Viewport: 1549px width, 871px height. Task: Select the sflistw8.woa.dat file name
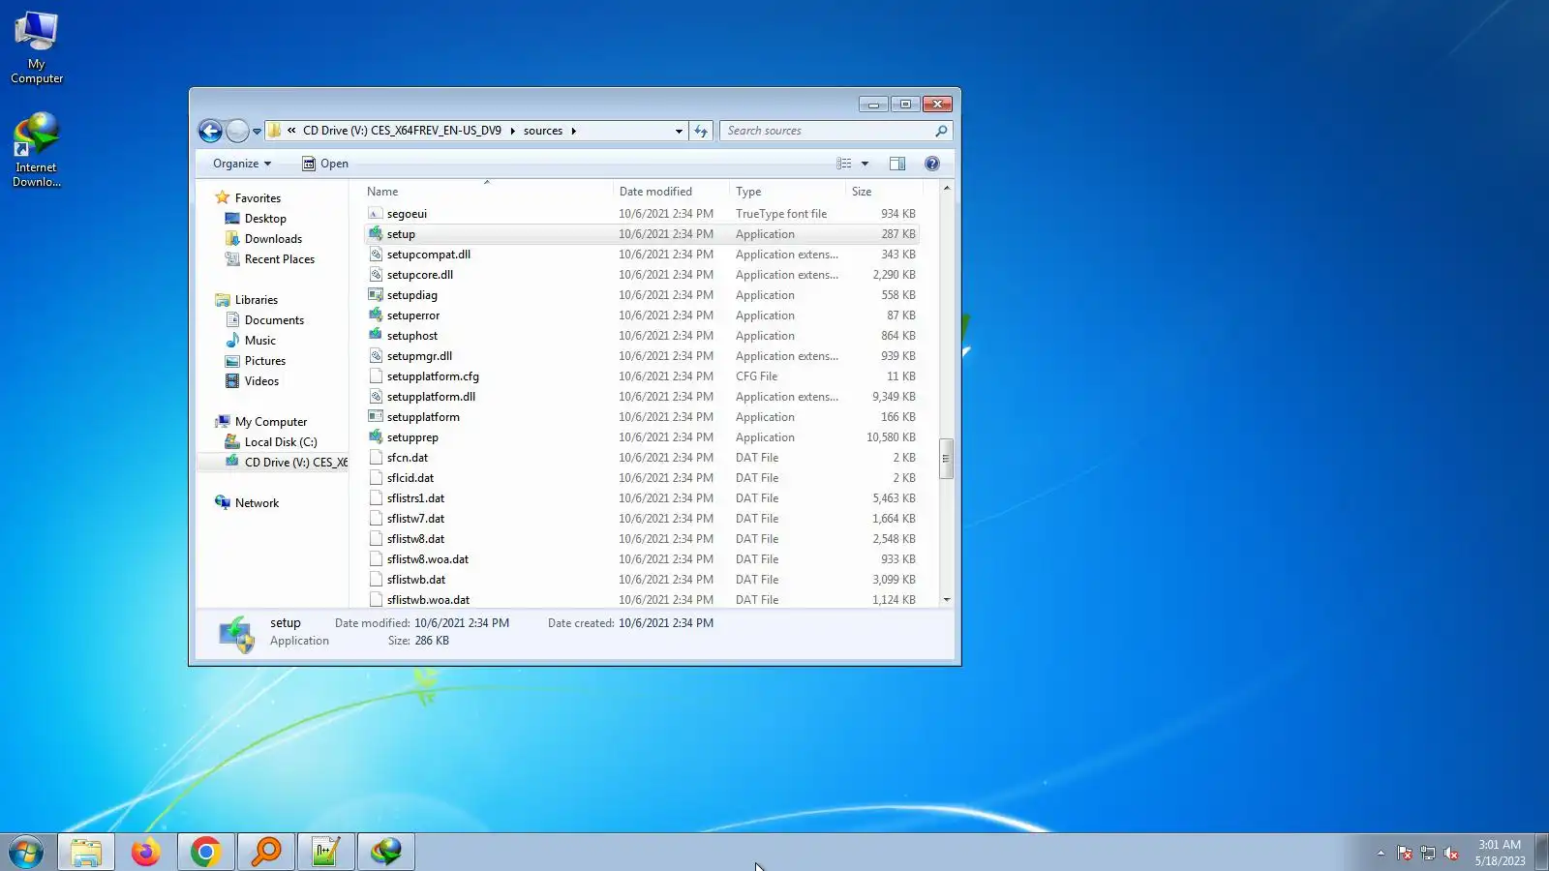click(428, 559)
